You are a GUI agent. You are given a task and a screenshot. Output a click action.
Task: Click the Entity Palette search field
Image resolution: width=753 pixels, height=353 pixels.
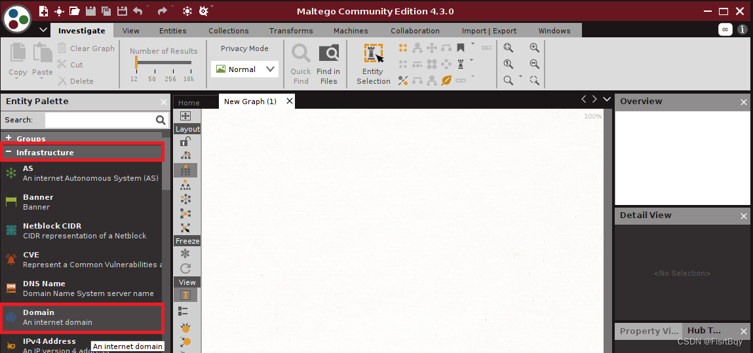point(100,120)
